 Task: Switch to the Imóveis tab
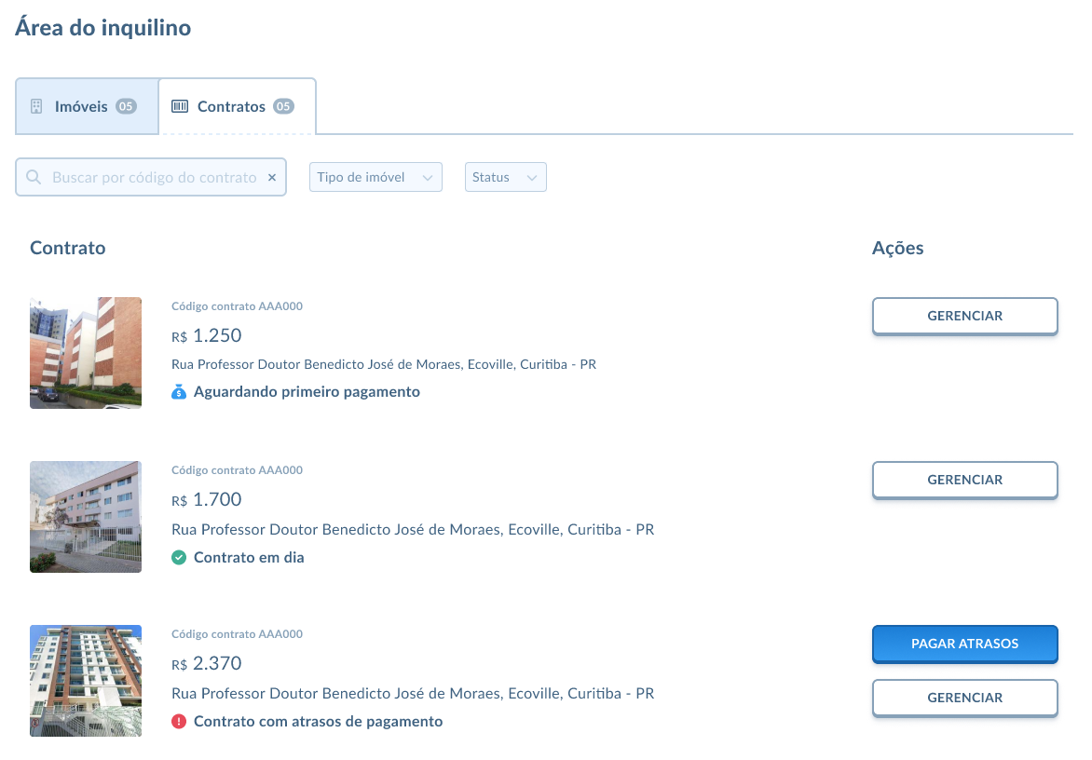coord(81,106)
